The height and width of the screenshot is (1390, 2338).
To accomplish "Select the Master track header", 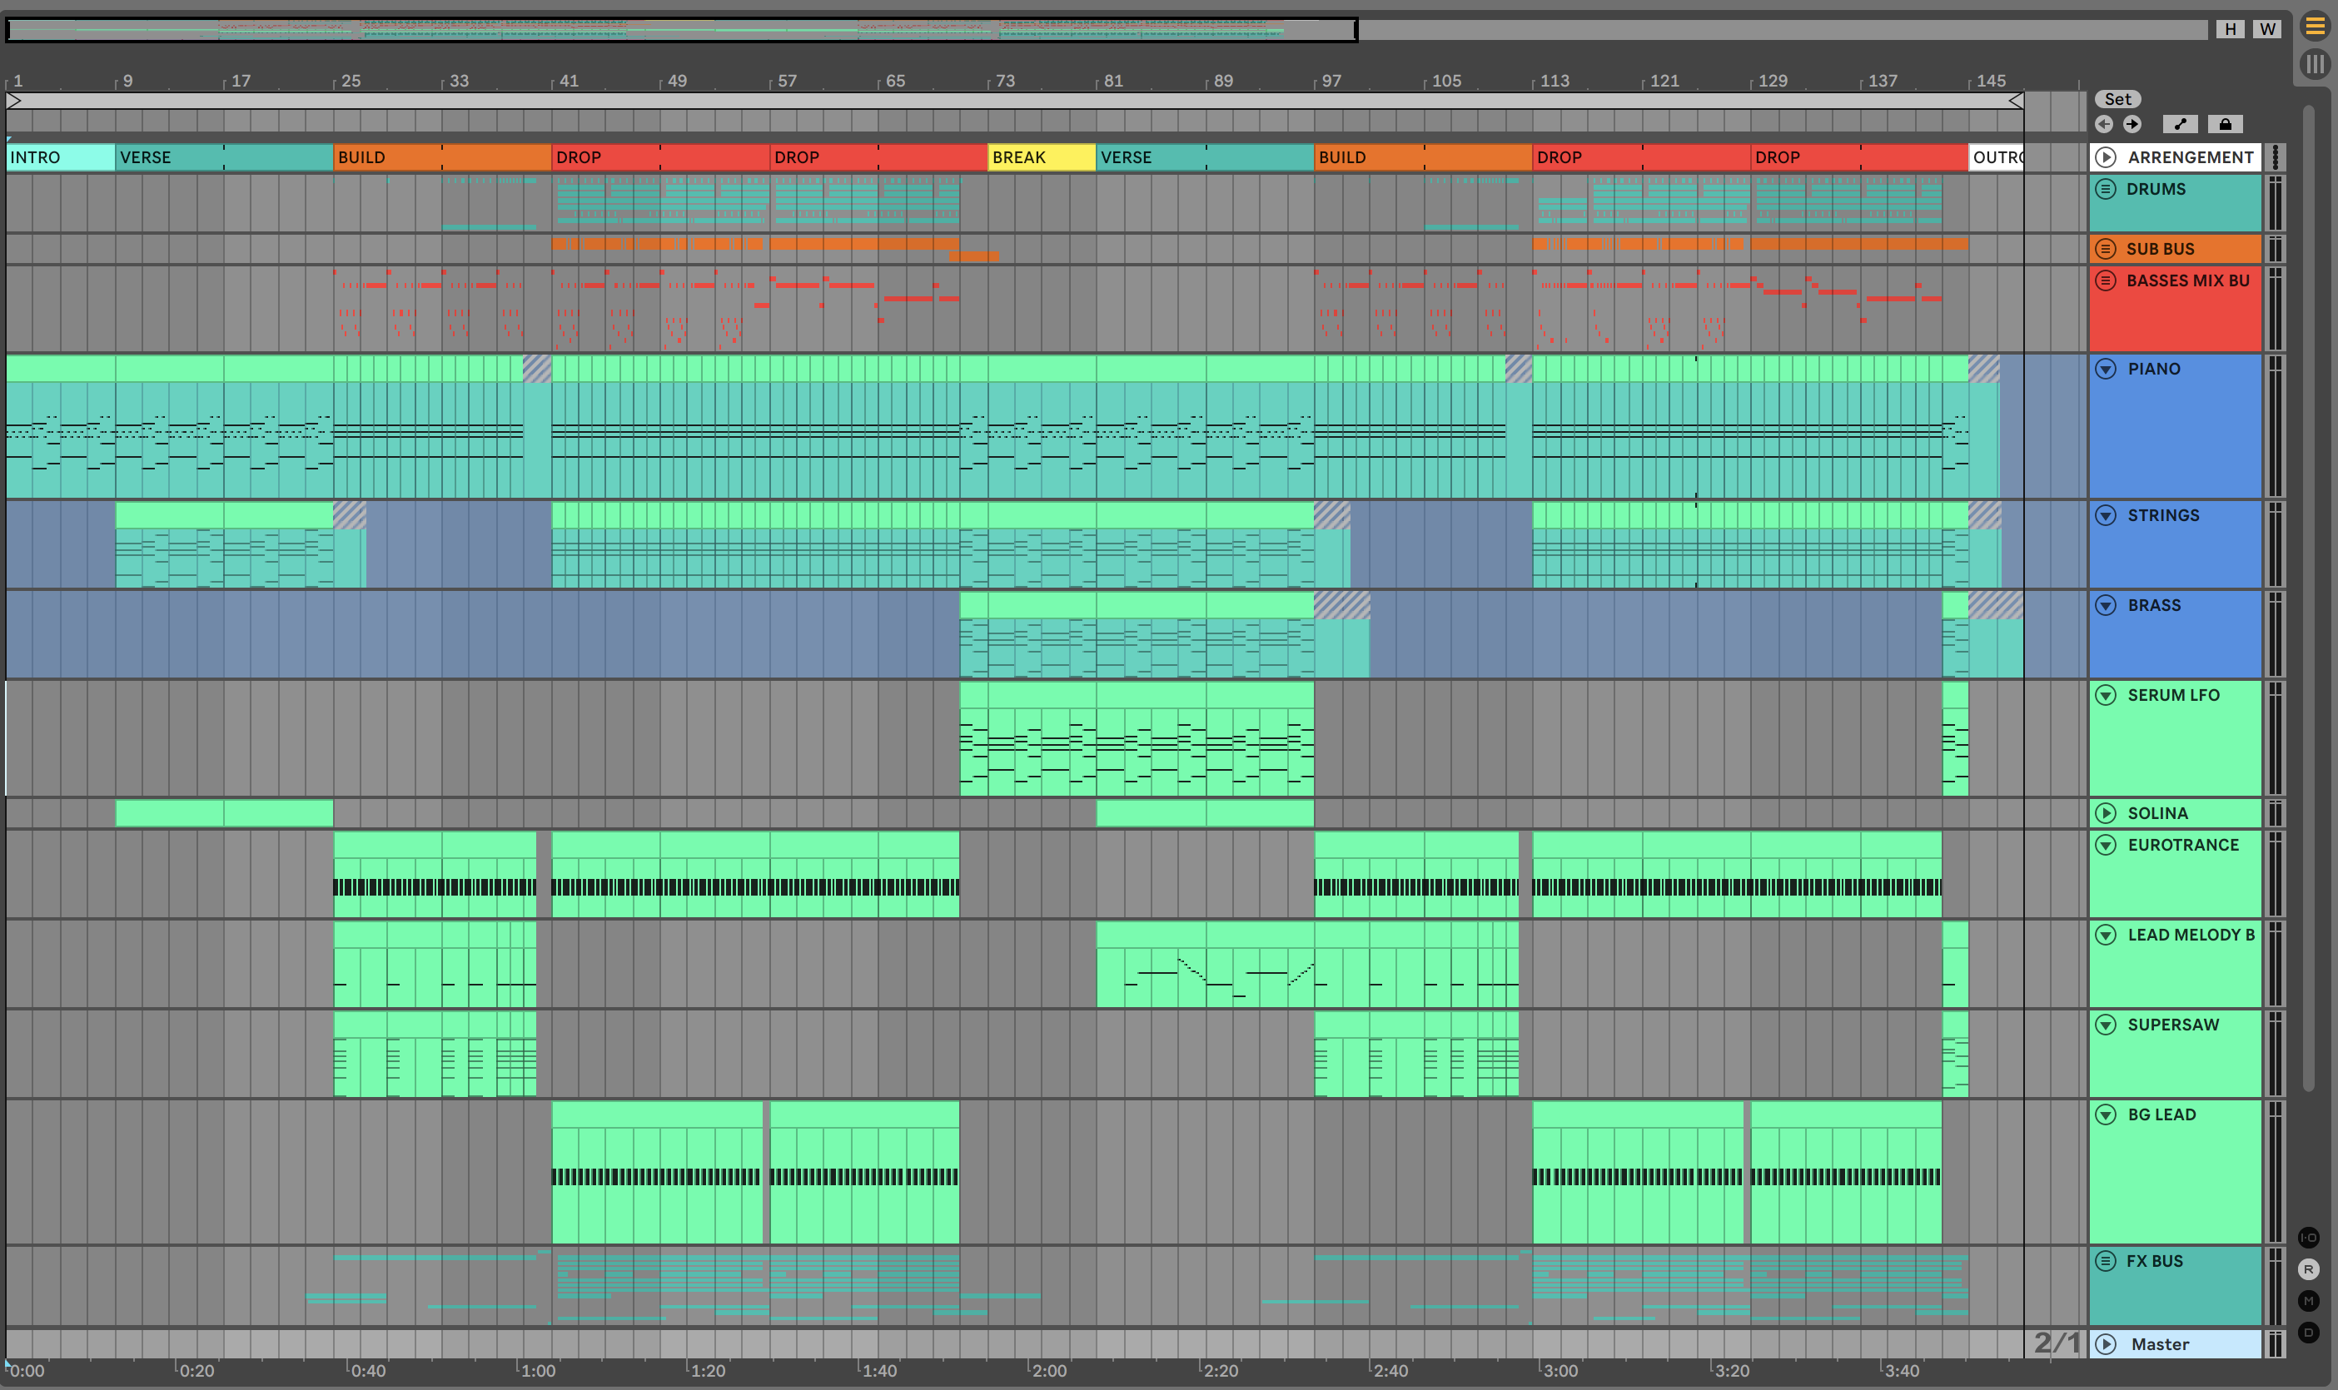I will [2175, 1344].
